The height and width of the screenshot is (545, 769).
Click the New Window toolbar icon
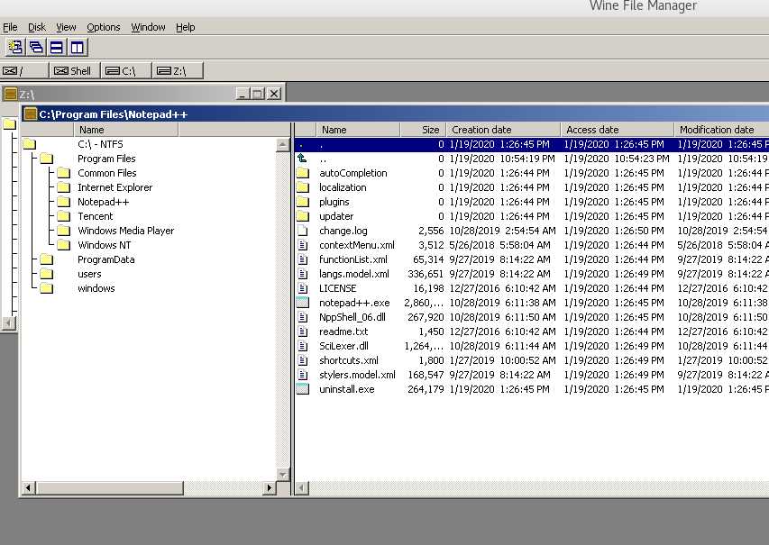pyautogui.click(x=15, y=48)
